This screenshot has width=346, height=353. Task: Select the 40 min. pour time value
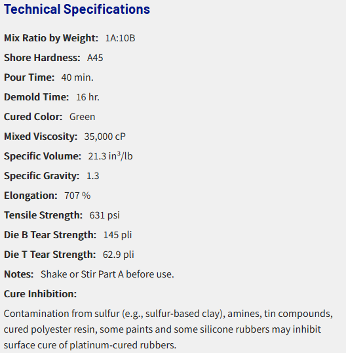(x=77, y=77)
